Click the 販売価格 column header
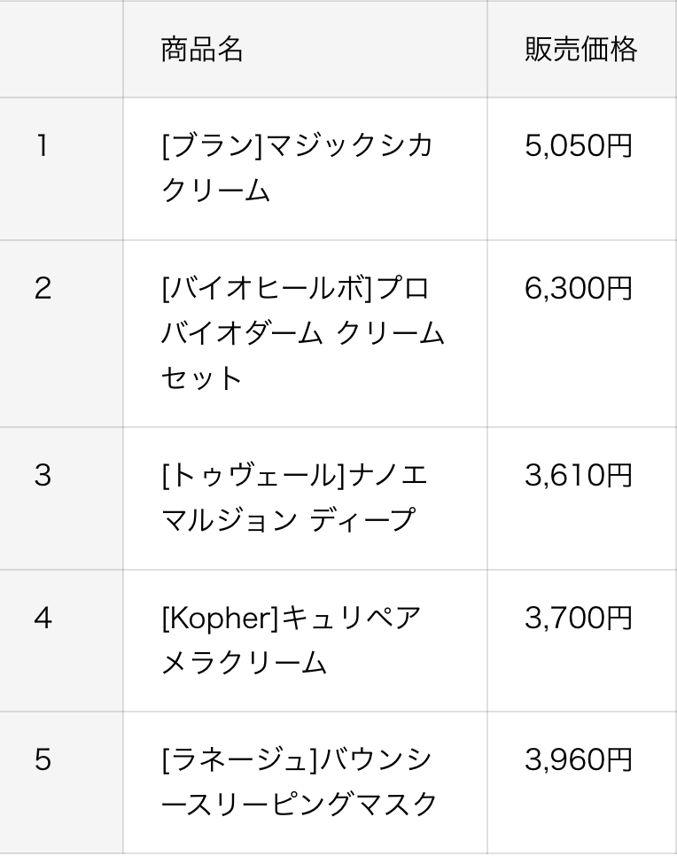This screenshot has height=856, width=677. [x=580, y=50]
